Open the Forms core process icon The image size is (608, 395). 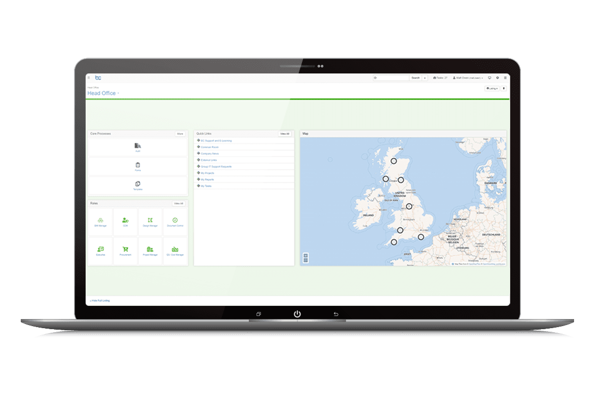pos(138,165)
